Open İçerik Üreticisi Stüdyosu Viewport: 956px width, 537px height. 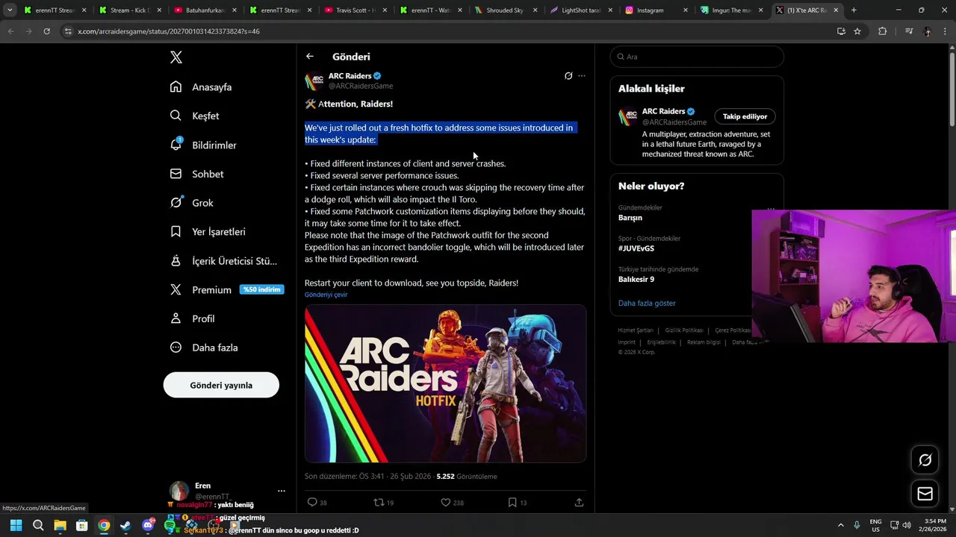click(x=224, y=261)
